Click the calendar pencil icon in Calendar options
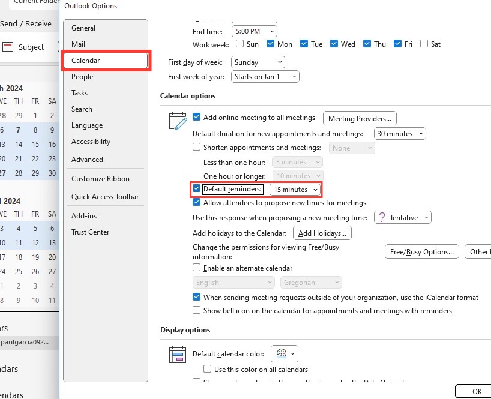The width and height of the screenshot is (491, 399). pyautogui.click(x=178, y=121)
